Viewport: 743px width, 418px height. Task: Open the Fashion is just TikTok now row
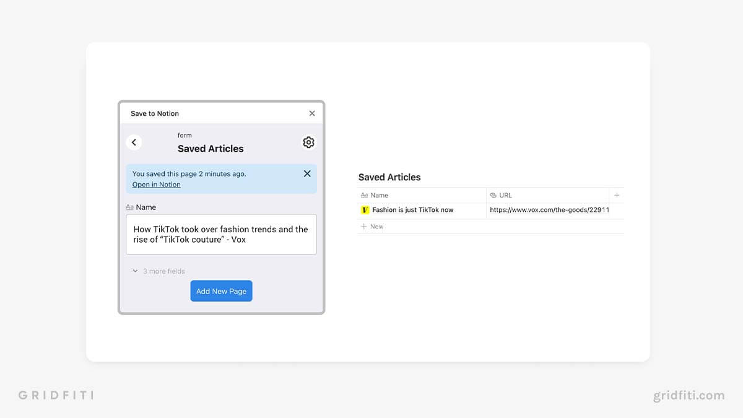[413, 210]
